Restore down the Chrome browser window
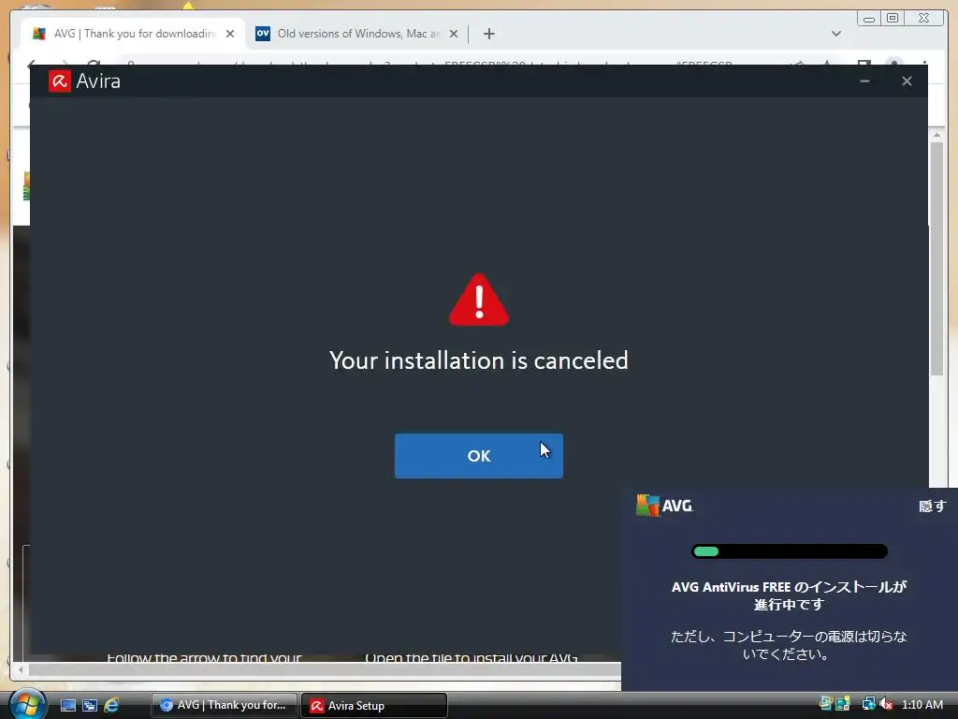Image resolution: width=958 pixels, height=719 pixels. [x=893, y=19]
